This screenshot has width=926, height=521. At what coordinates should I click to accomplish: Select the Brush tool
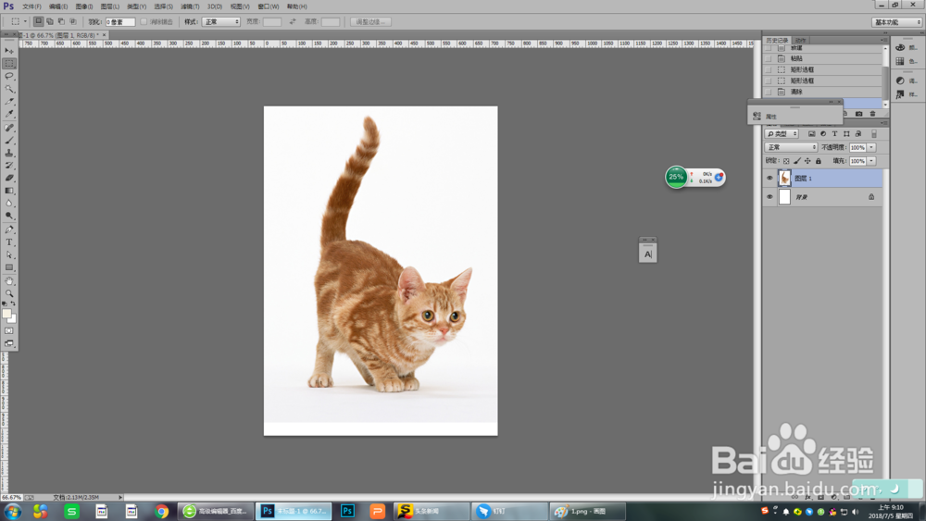[9, 141]
